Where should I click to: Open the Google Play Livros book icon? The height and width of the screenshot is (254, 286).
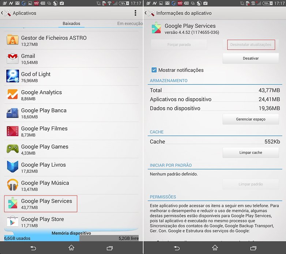(12, 167)
